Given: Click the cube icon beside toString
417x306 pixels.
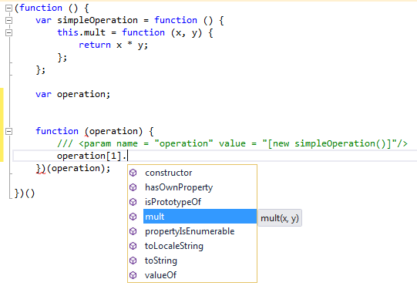Looking at the screenshot, I should (133, 261).
